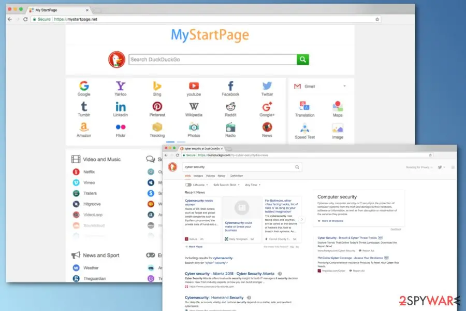This screenshot has width=466, height=311.
Task: Open the Radio shortcut icon
Action: pyautogui.click(x=230, y=127)
